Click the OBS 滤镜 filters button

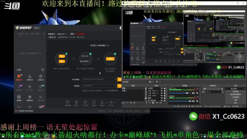(159, 82)
